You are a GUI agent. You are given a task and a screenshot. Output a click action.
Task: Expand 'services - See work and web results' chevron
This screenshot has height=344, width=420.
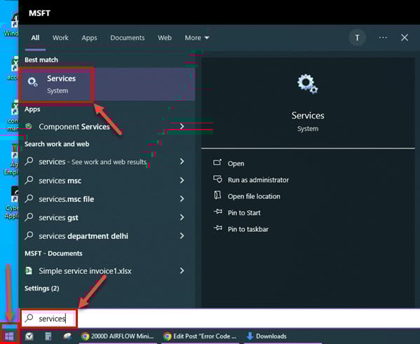tap(182, 161)
